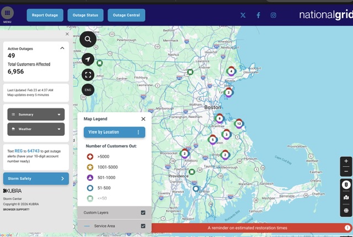Open National Grid's Facebook page
This screenshot has width=353, height=237.
click(258, 15)
